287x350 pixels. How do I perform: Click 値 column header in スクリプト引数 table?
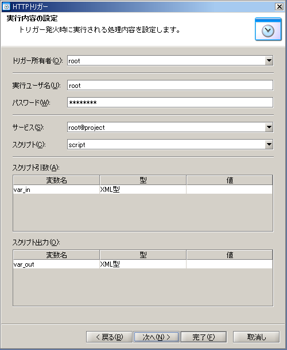tap(230, 180)
